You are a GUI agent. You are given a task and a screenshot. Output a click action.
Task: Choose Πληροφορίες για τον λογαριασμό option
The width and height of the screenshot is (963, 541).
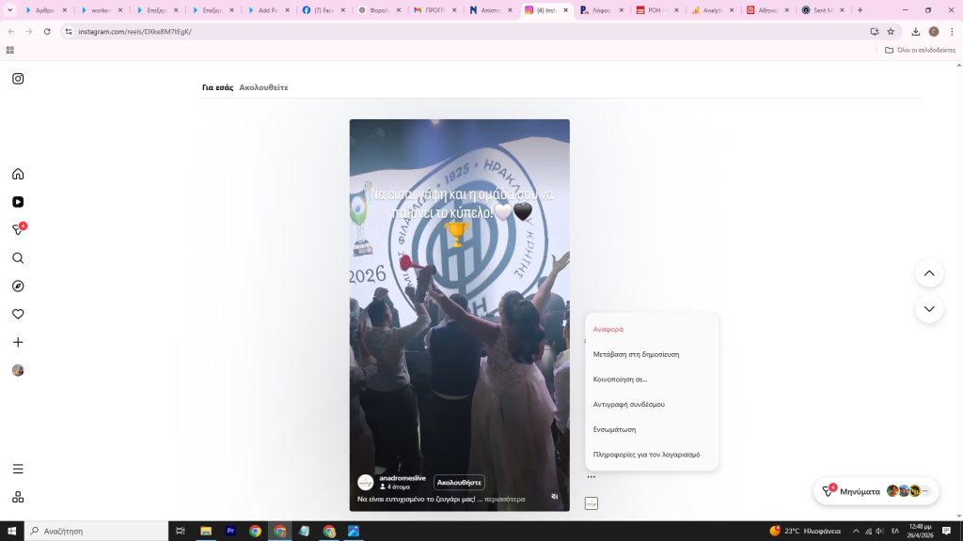(647, 456)
